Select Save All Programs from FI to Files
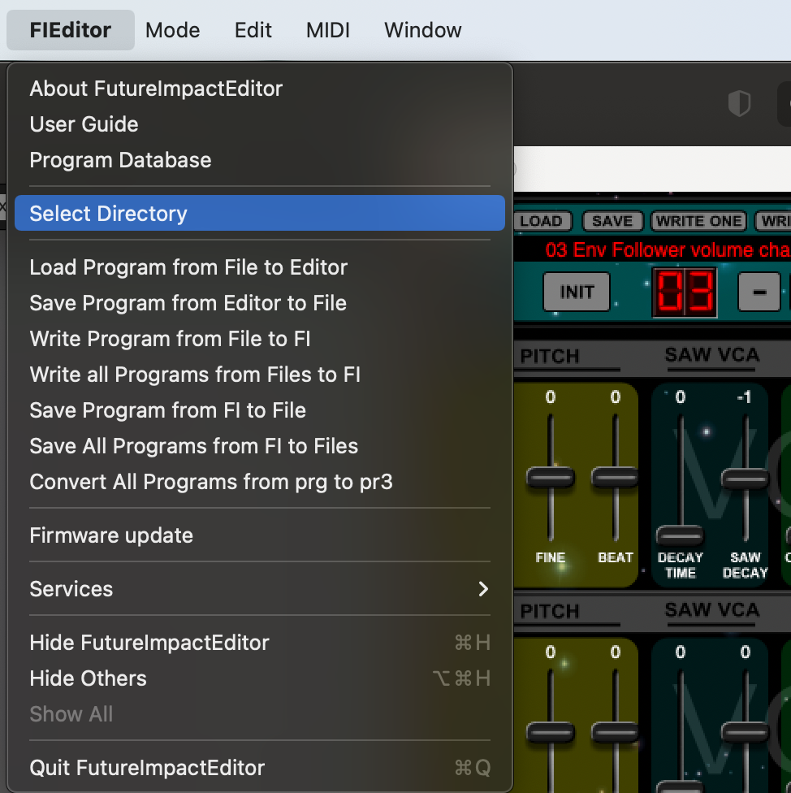The image size is (791, 793). tap(260, 447)
